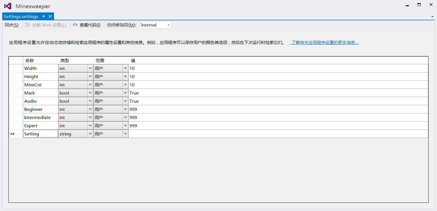437x211 pixels.
Task: Maximize the Minesweeper window
Action: (419, 5)
